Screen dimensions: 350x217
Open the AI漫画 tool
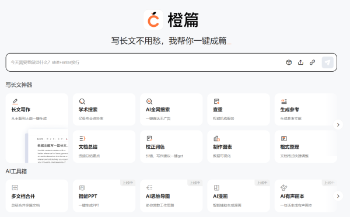[x=239, y=196]
